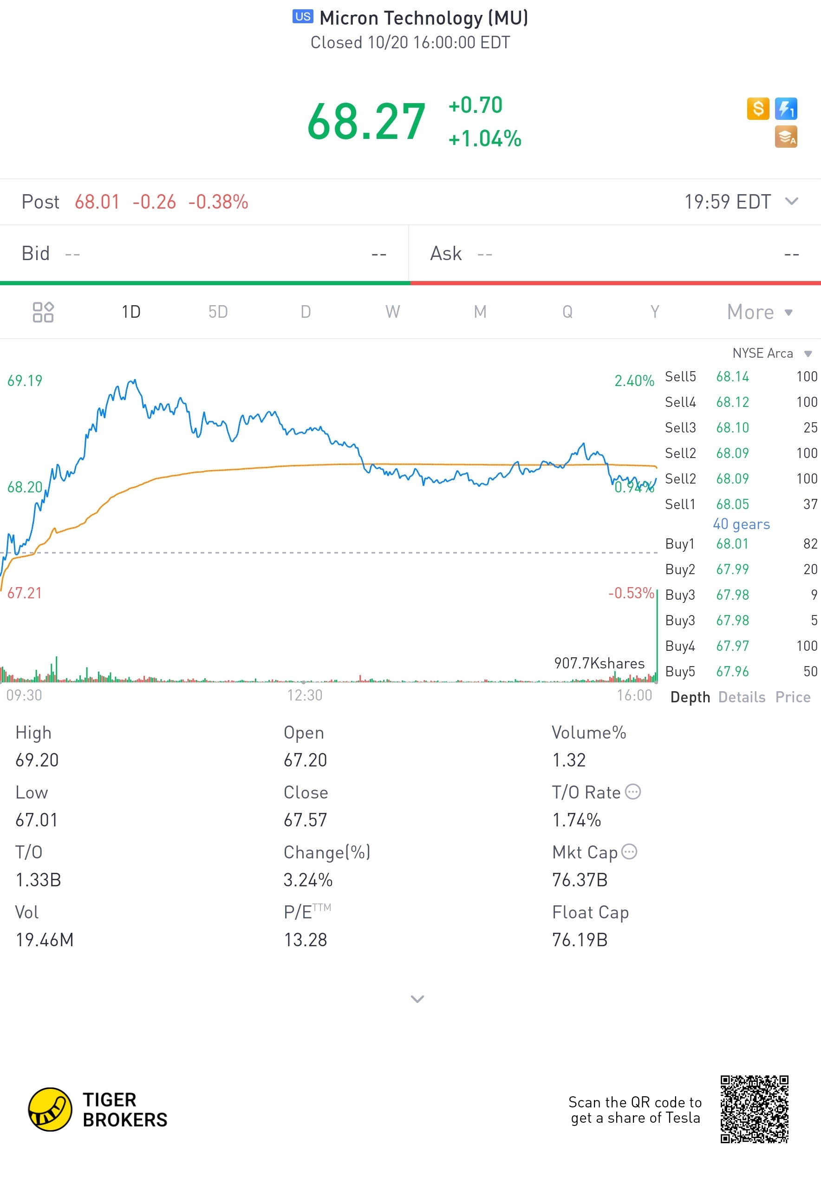
Task: Tap the Tiger Brokers logo
Action: click(x=98, y=1110)
